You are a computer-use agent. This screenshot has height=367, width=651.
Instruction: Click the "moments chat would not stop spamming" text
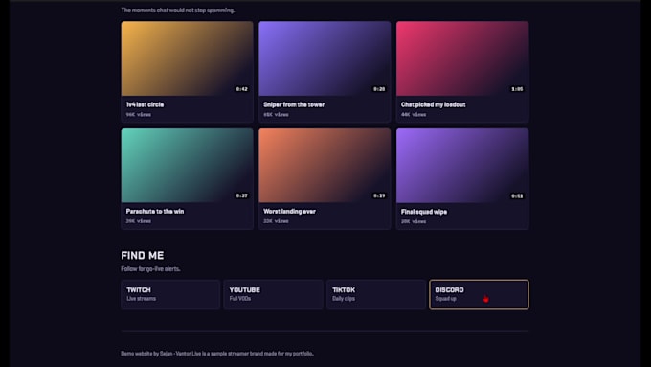click(178, 10)
